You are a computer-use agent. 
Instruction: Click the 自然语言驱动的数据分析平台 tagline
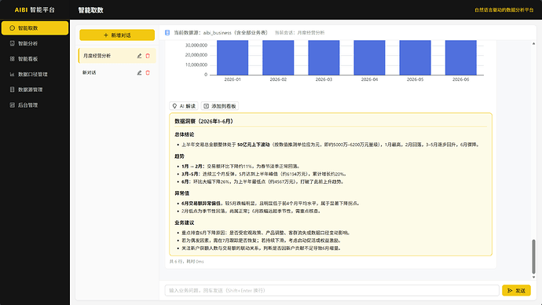pos(504,10)
